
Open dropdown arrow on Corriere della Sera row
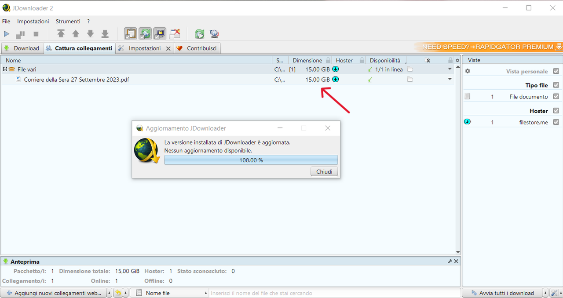tap(450, 79)
